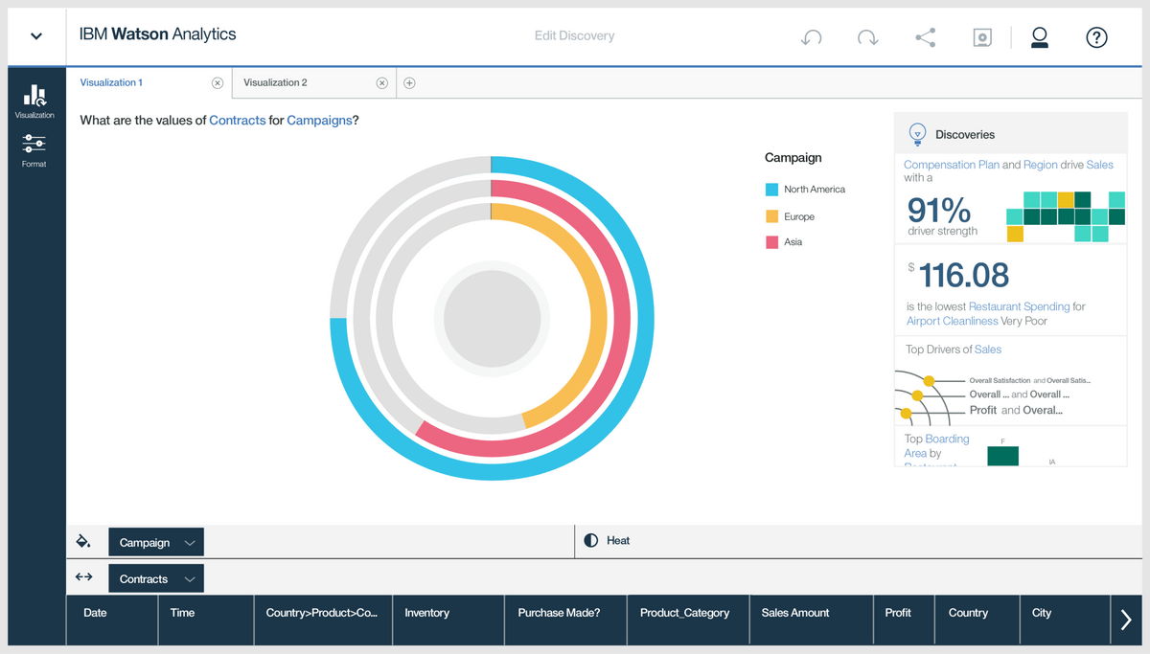Click the Edit Discovery title
The height and width of the screenshot is (654, 1150).
pos(574,36)
